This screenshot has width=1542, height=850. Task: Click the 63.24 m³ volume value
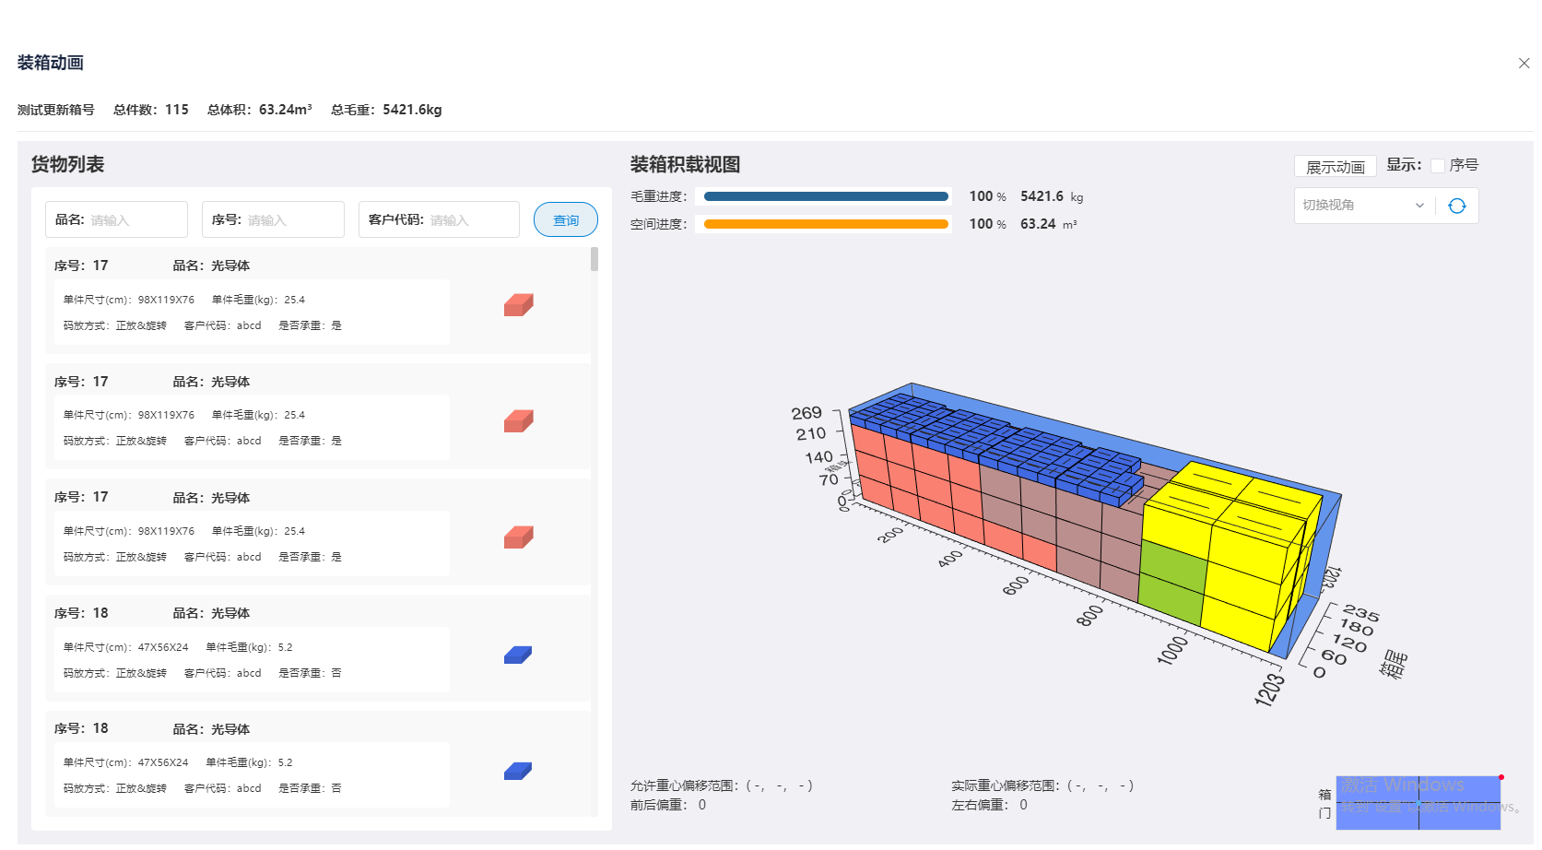point(1048,224)
